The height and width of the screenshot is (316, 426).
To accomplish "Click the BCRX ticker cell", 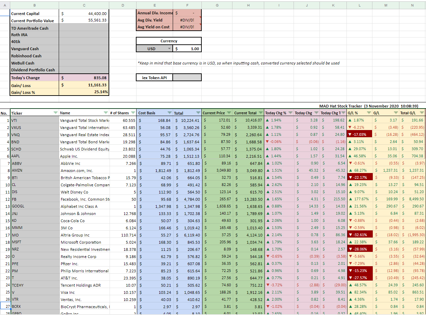I will click(34, 306).
